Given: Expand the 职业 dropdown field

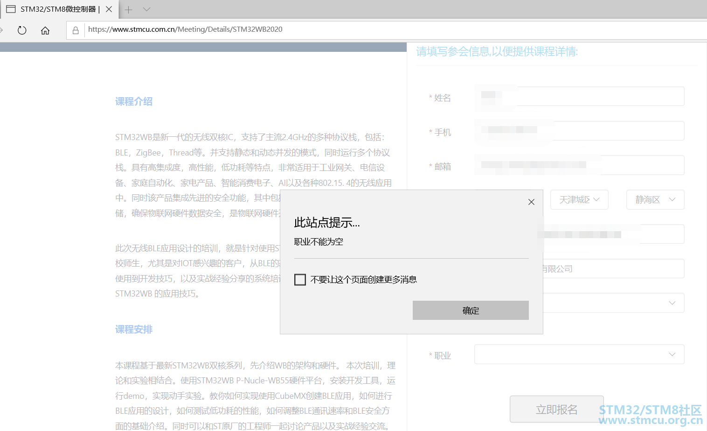Looking at the screenshot, I should point(579,354).
